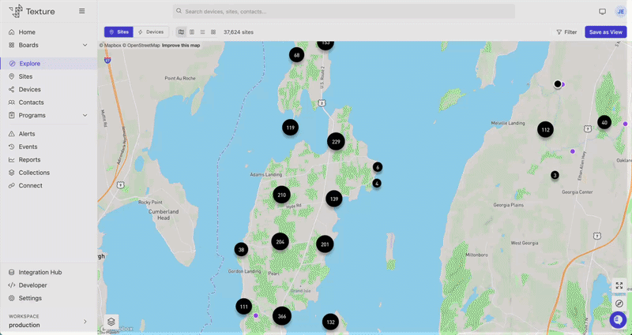Screen dimensions: 632x335
Task: Click the search magnifier icon
Action: pyautogui.click(x=179, y=11)
